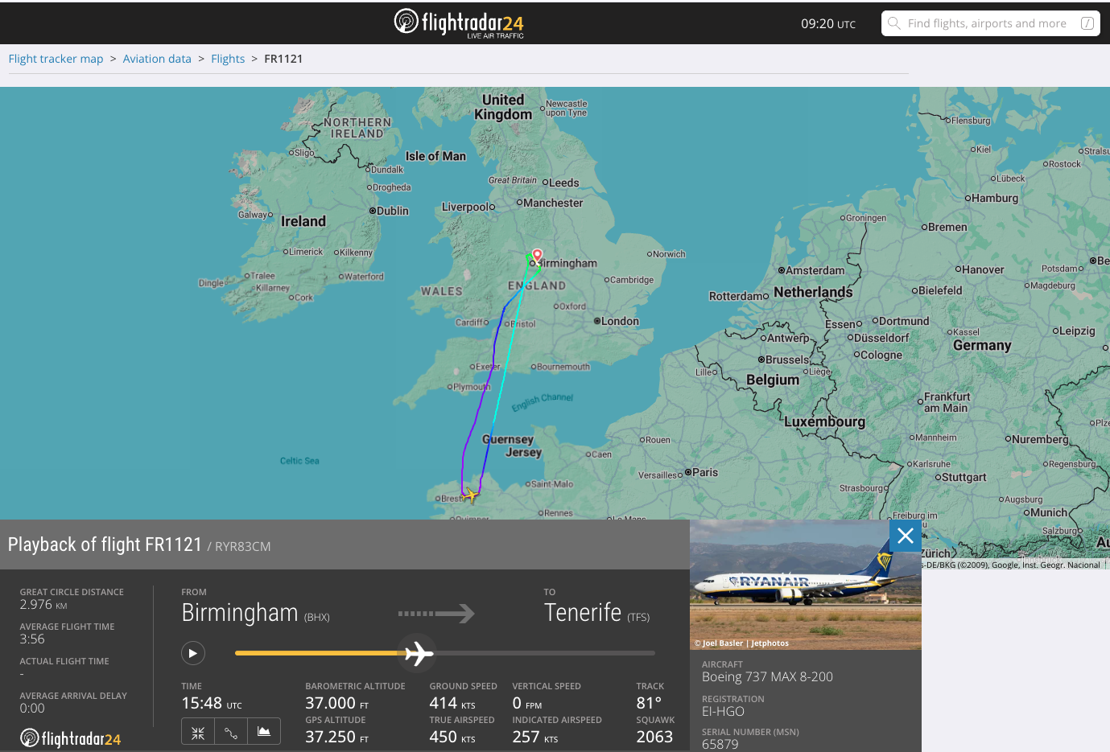The height and width of the screenshot is (752, 1110).
Task: Click the Joel Basler Jetphotos credit
Action: click(741, 643)
